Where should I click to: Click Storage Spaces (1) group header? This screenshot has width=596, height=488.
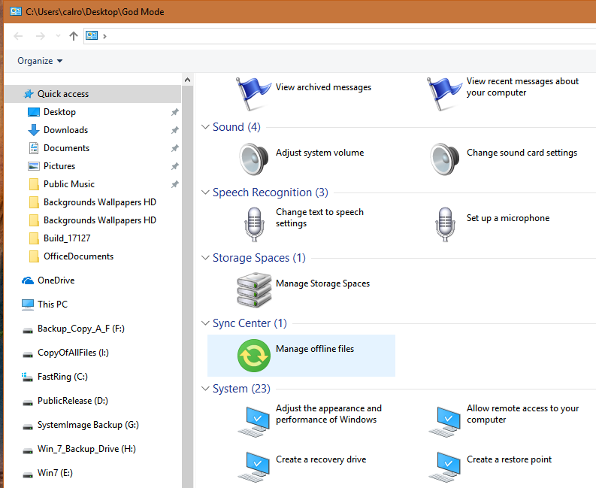point(259,258)
